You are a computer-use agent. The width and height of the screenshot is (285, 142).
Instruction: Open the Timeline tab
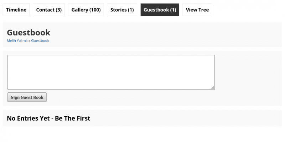pyautogui.click(x=16, y=10)
